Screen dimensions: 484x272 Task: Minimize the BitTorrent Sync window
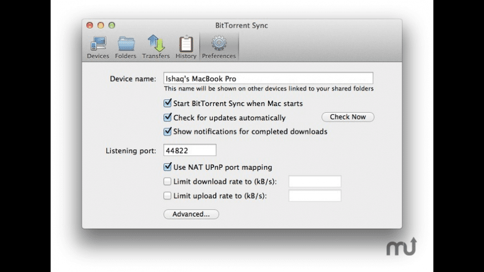pyautogui.click(x=101, y=26)
